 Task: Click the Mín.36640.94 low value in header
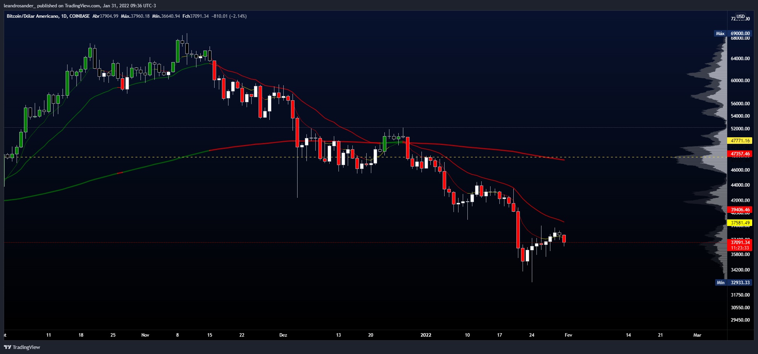(166, 16)
